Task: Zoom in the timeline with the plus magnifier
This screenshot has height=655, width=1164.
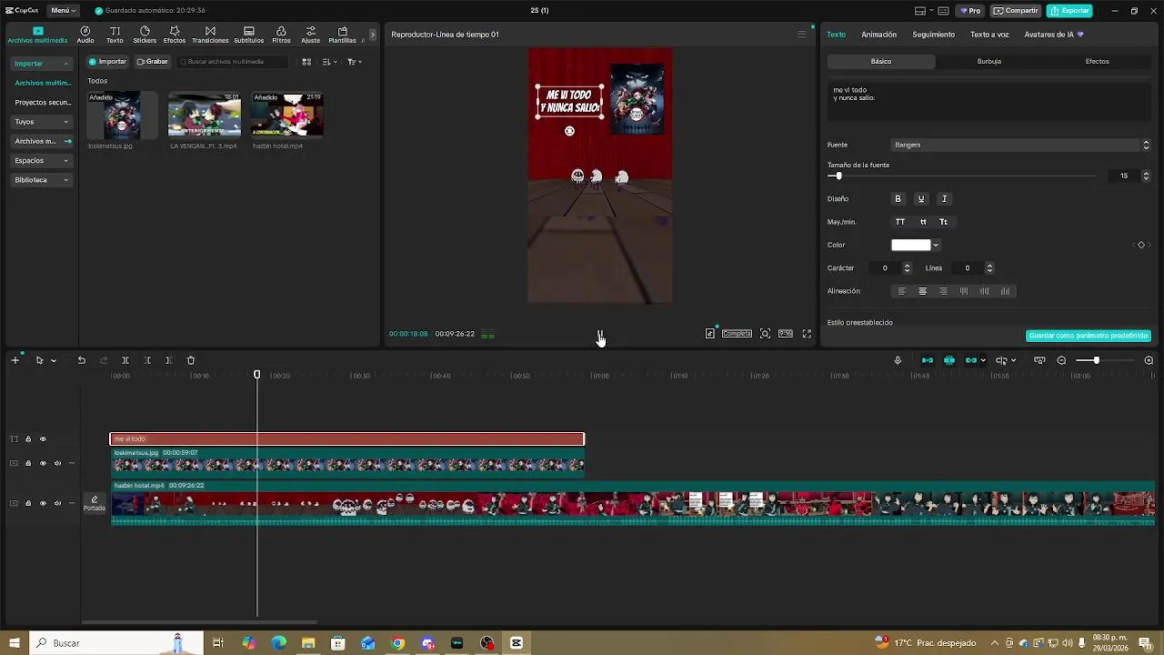Action: click(1149, 360)
